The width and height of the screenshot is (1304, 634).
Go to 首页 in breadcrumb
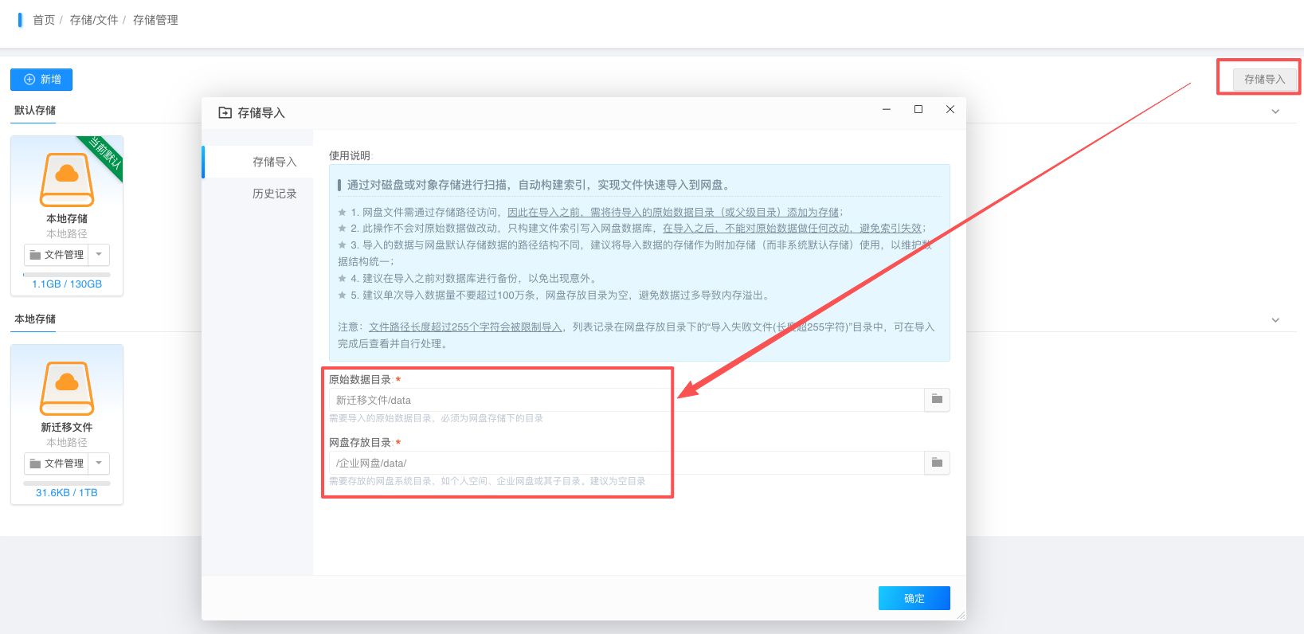[x=44, y=20]
